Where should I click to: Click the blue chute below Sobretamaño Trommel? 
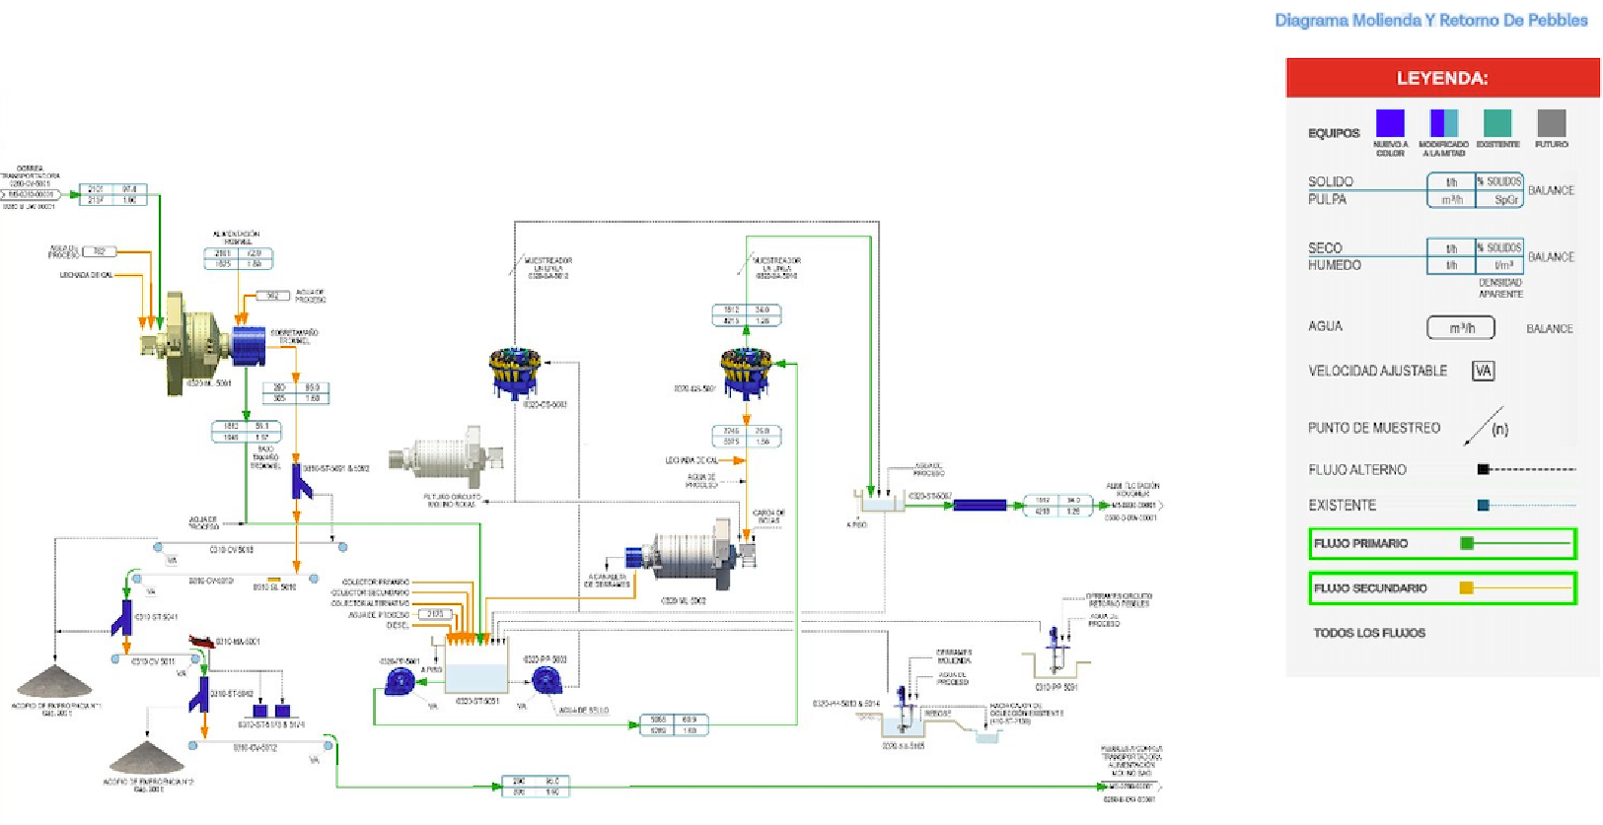point(300,481)
